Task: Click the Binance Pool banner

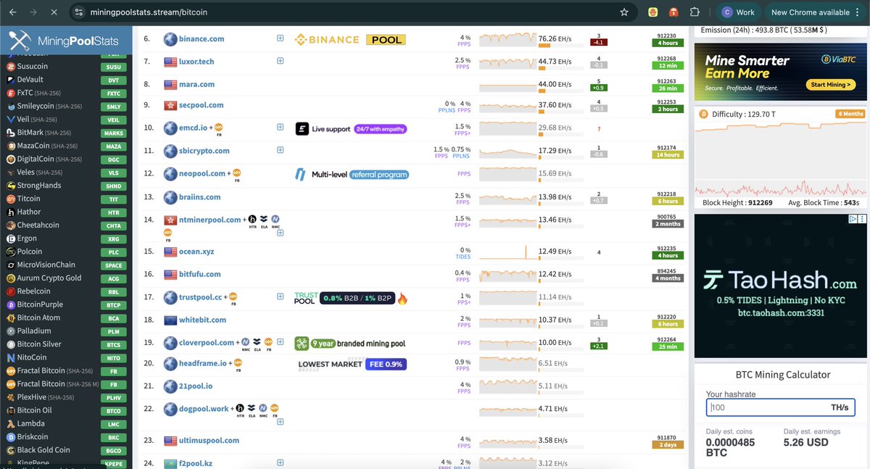Action: click(350, 39)
